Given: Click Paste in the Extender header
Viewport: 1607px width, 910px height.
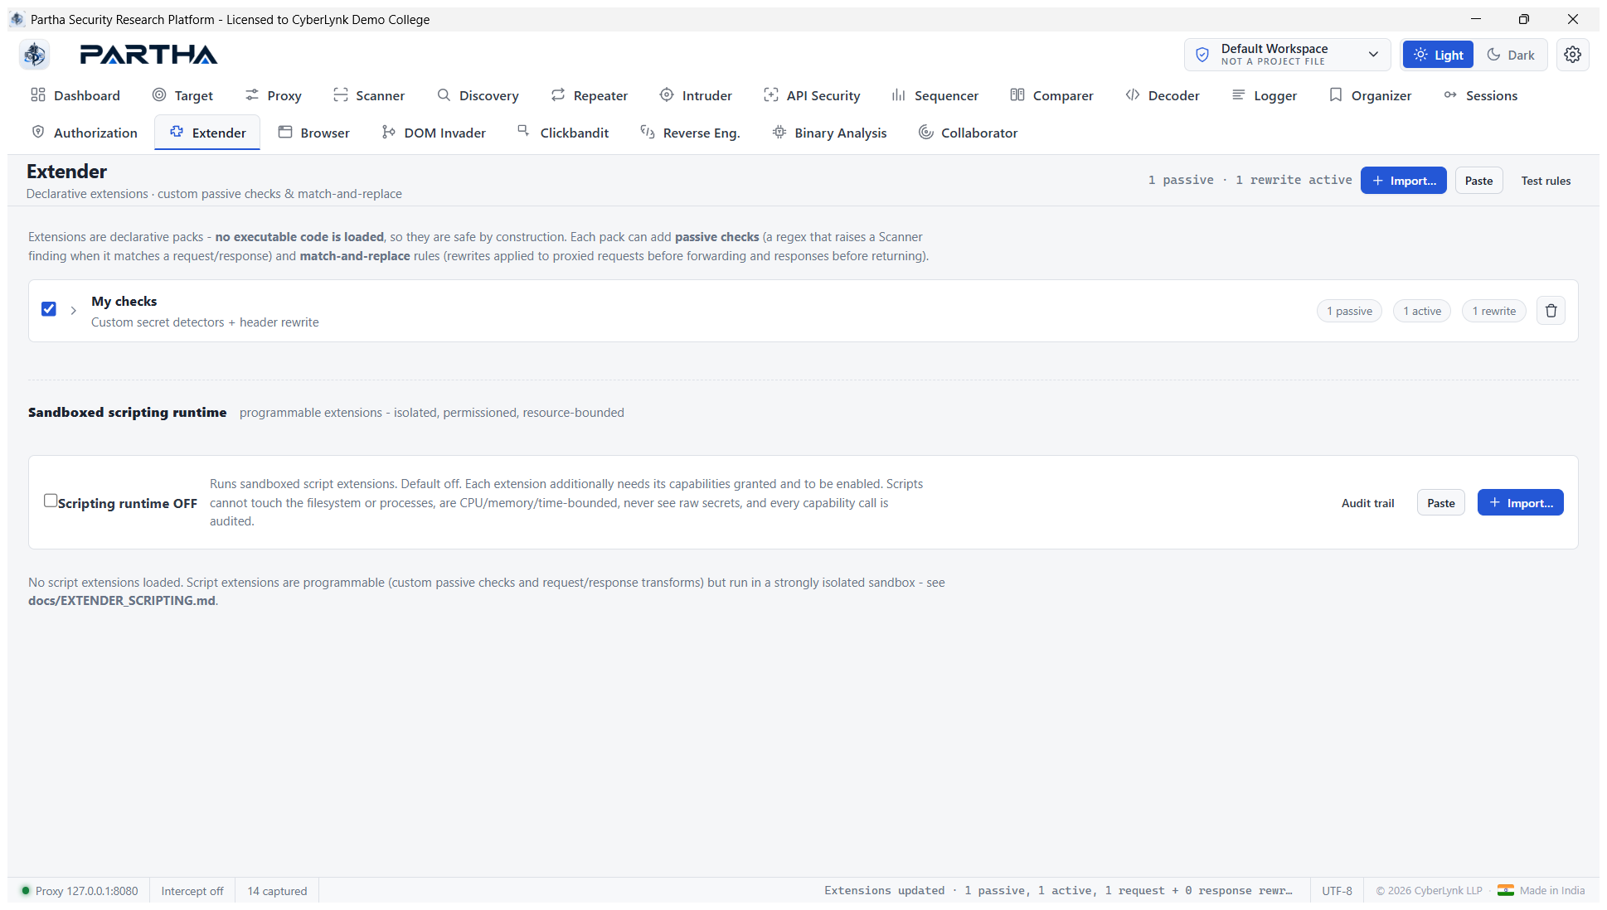Looking at the screenshot, I should (1478, 181).
